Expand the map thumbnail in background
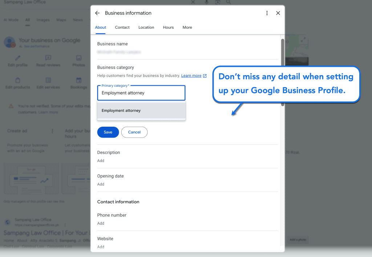This screenshot has height=257, width=372. tap(303, 40)
